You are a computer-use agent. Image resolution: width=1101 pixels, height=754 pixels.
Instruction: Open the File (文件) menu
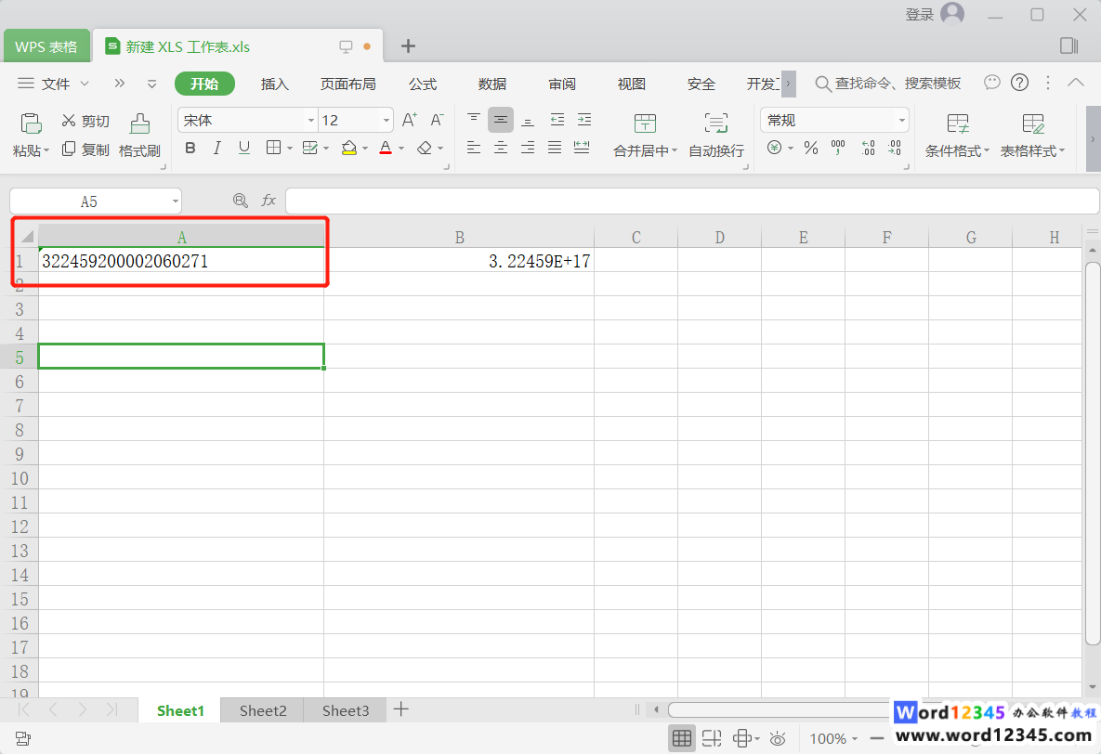[54, 84]
